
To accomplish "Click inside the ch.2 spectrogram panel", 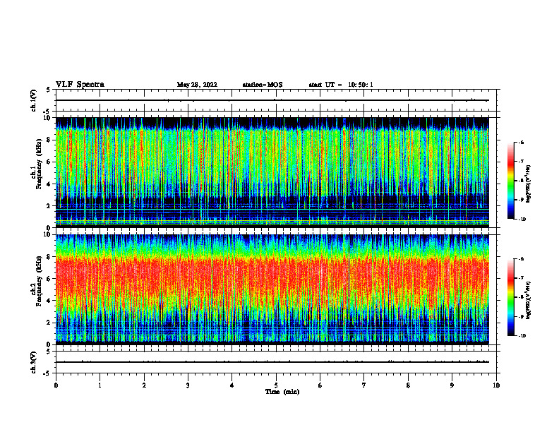I will click(x=272, y=289).
